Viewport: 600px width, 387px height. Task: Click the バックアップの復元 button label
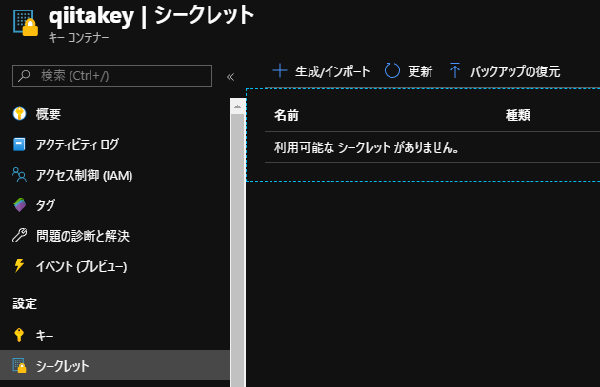[515, 71]
